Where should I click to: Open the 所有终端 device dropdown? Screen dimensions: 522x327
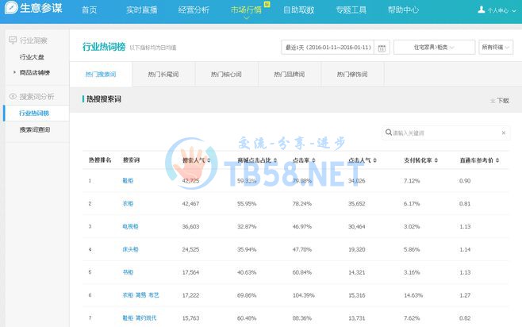click(x=495, y=48)
